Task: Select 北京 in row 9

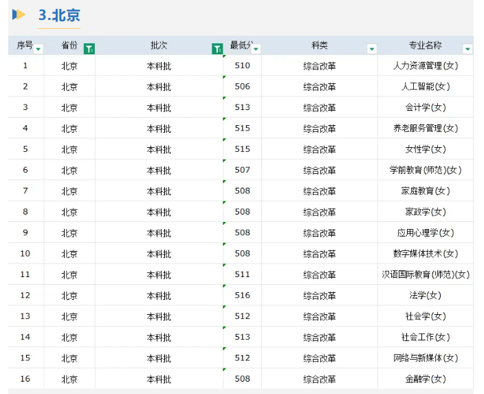Action: click(69, 232)
